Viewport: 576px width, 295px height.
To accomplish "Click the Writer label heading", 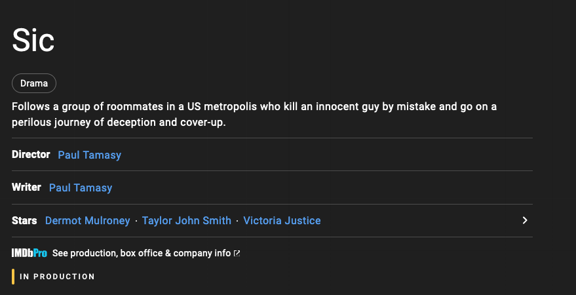I will [x=26, y=187].
